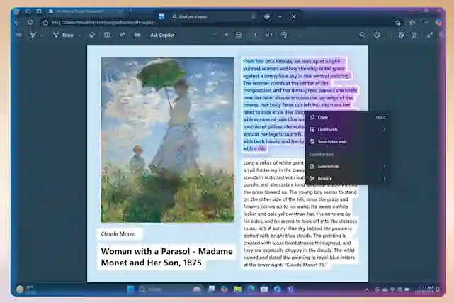Click the browser Refresh button
Viewport: 454px width, 303px height.
[30, 22]
